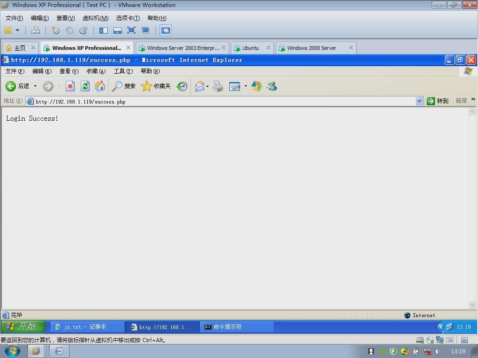Click the edit page icon in IE toolbar
Image resolution: width=478 pixels, height=358 pixels.
235,86
